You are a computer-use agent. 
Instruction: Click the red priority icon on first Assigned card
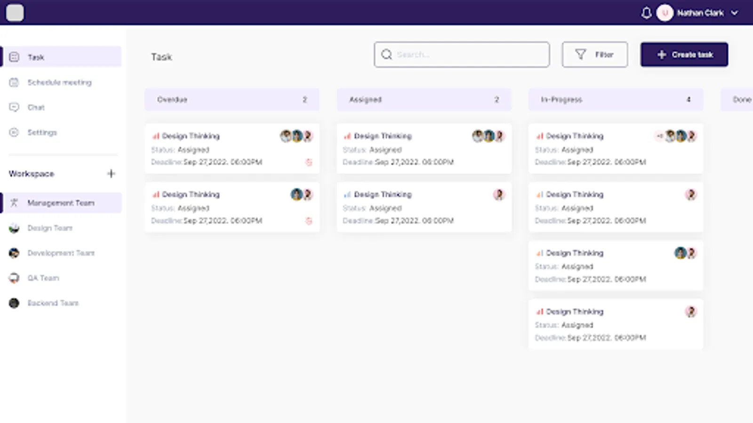(347, 136)
